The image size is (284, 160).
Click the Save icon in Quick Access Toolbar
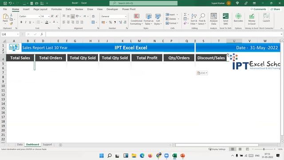click(x=5, y=3)
